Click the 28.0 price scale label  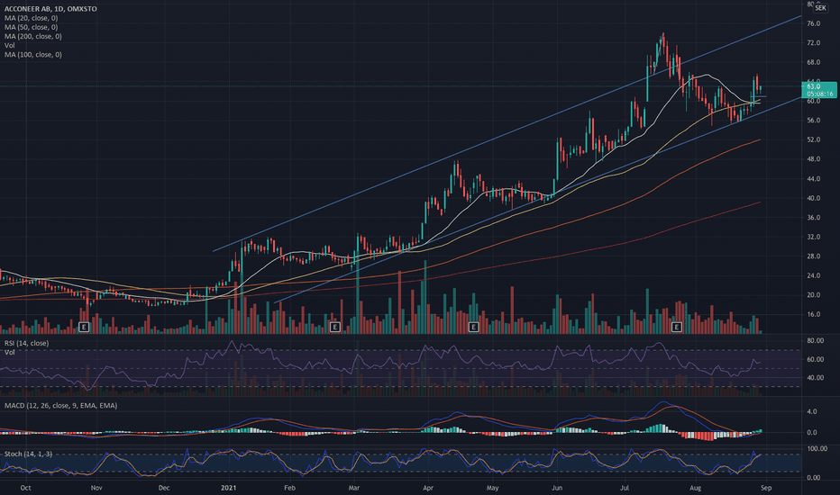point(813,256)
